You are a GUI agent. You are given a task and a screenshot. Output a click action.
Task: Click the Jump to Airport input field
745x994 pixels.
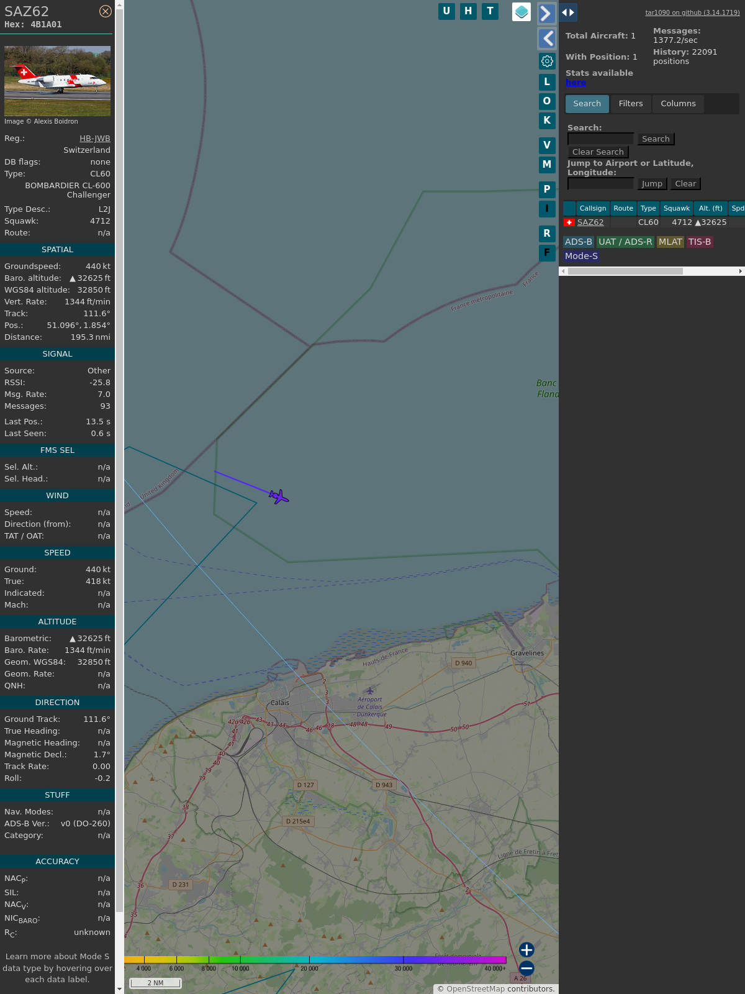point(600,183)
